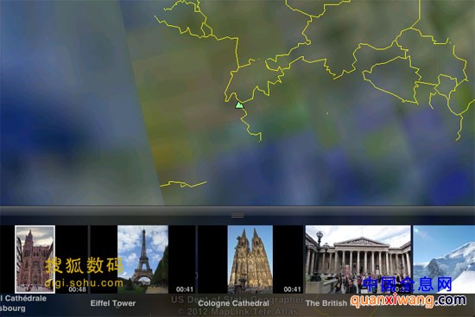Click the quanxiwang.com watermark link
This screenshot has height=317, width=475.
pos(408,301)
